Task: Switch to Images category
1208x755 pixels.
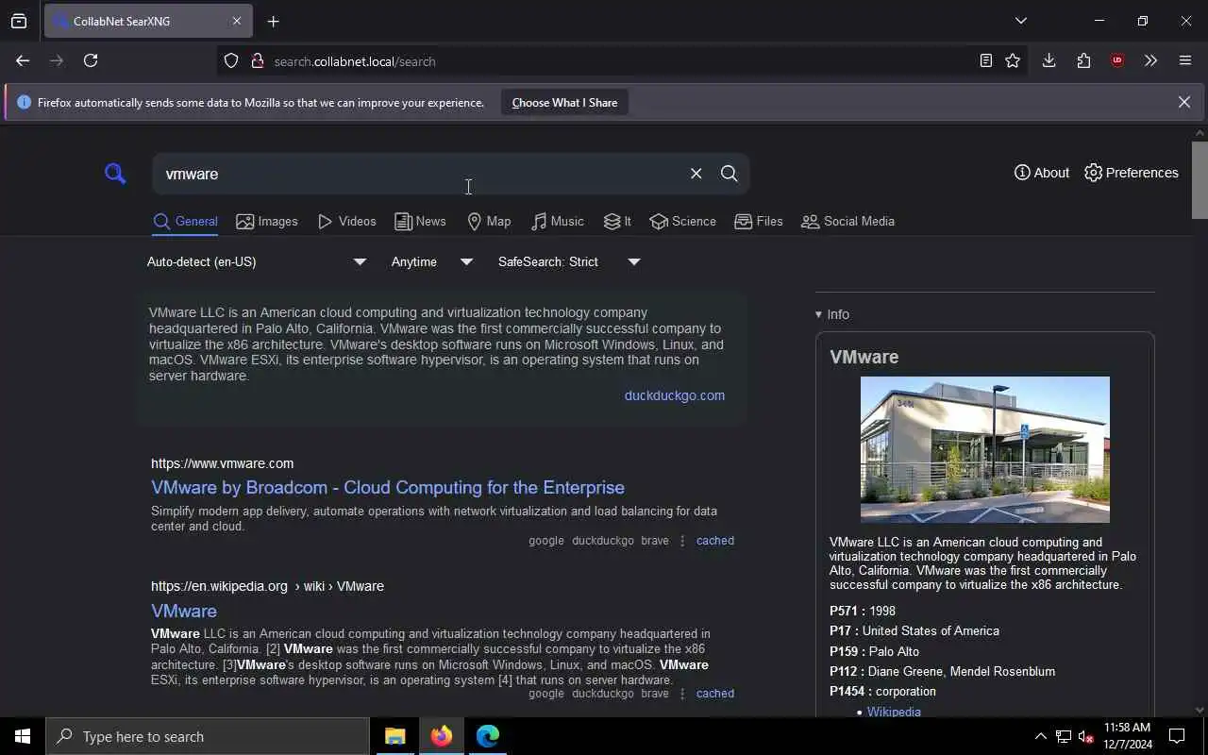Action: point(267,222)
